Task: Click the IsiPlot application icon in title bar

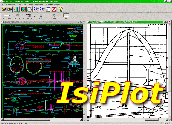Action: point(1,1)
